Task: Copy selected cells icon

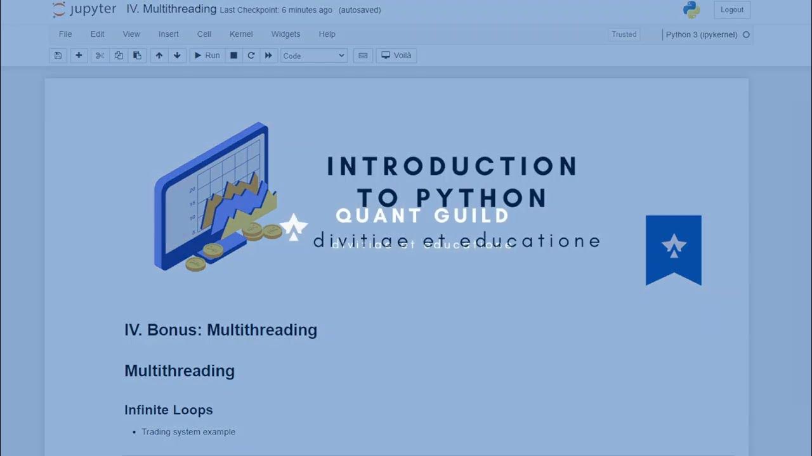Action: pos(119,56)
